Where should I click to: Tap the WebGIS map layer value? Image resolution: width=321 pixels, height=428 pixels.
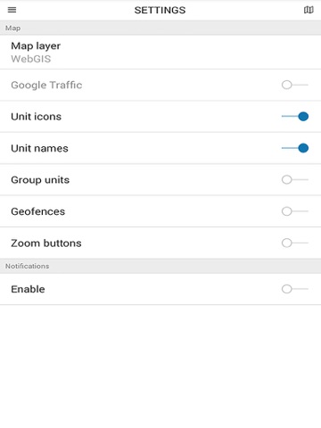tap(31, 59)
